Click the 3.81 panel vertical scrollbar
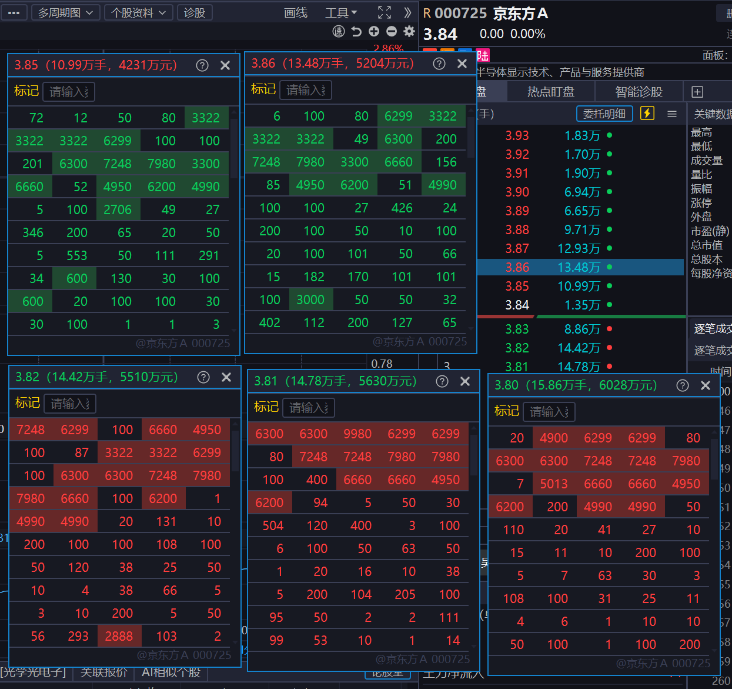Image resolution: width=732 pixels, height=689 pixels. tap(474, 455)
